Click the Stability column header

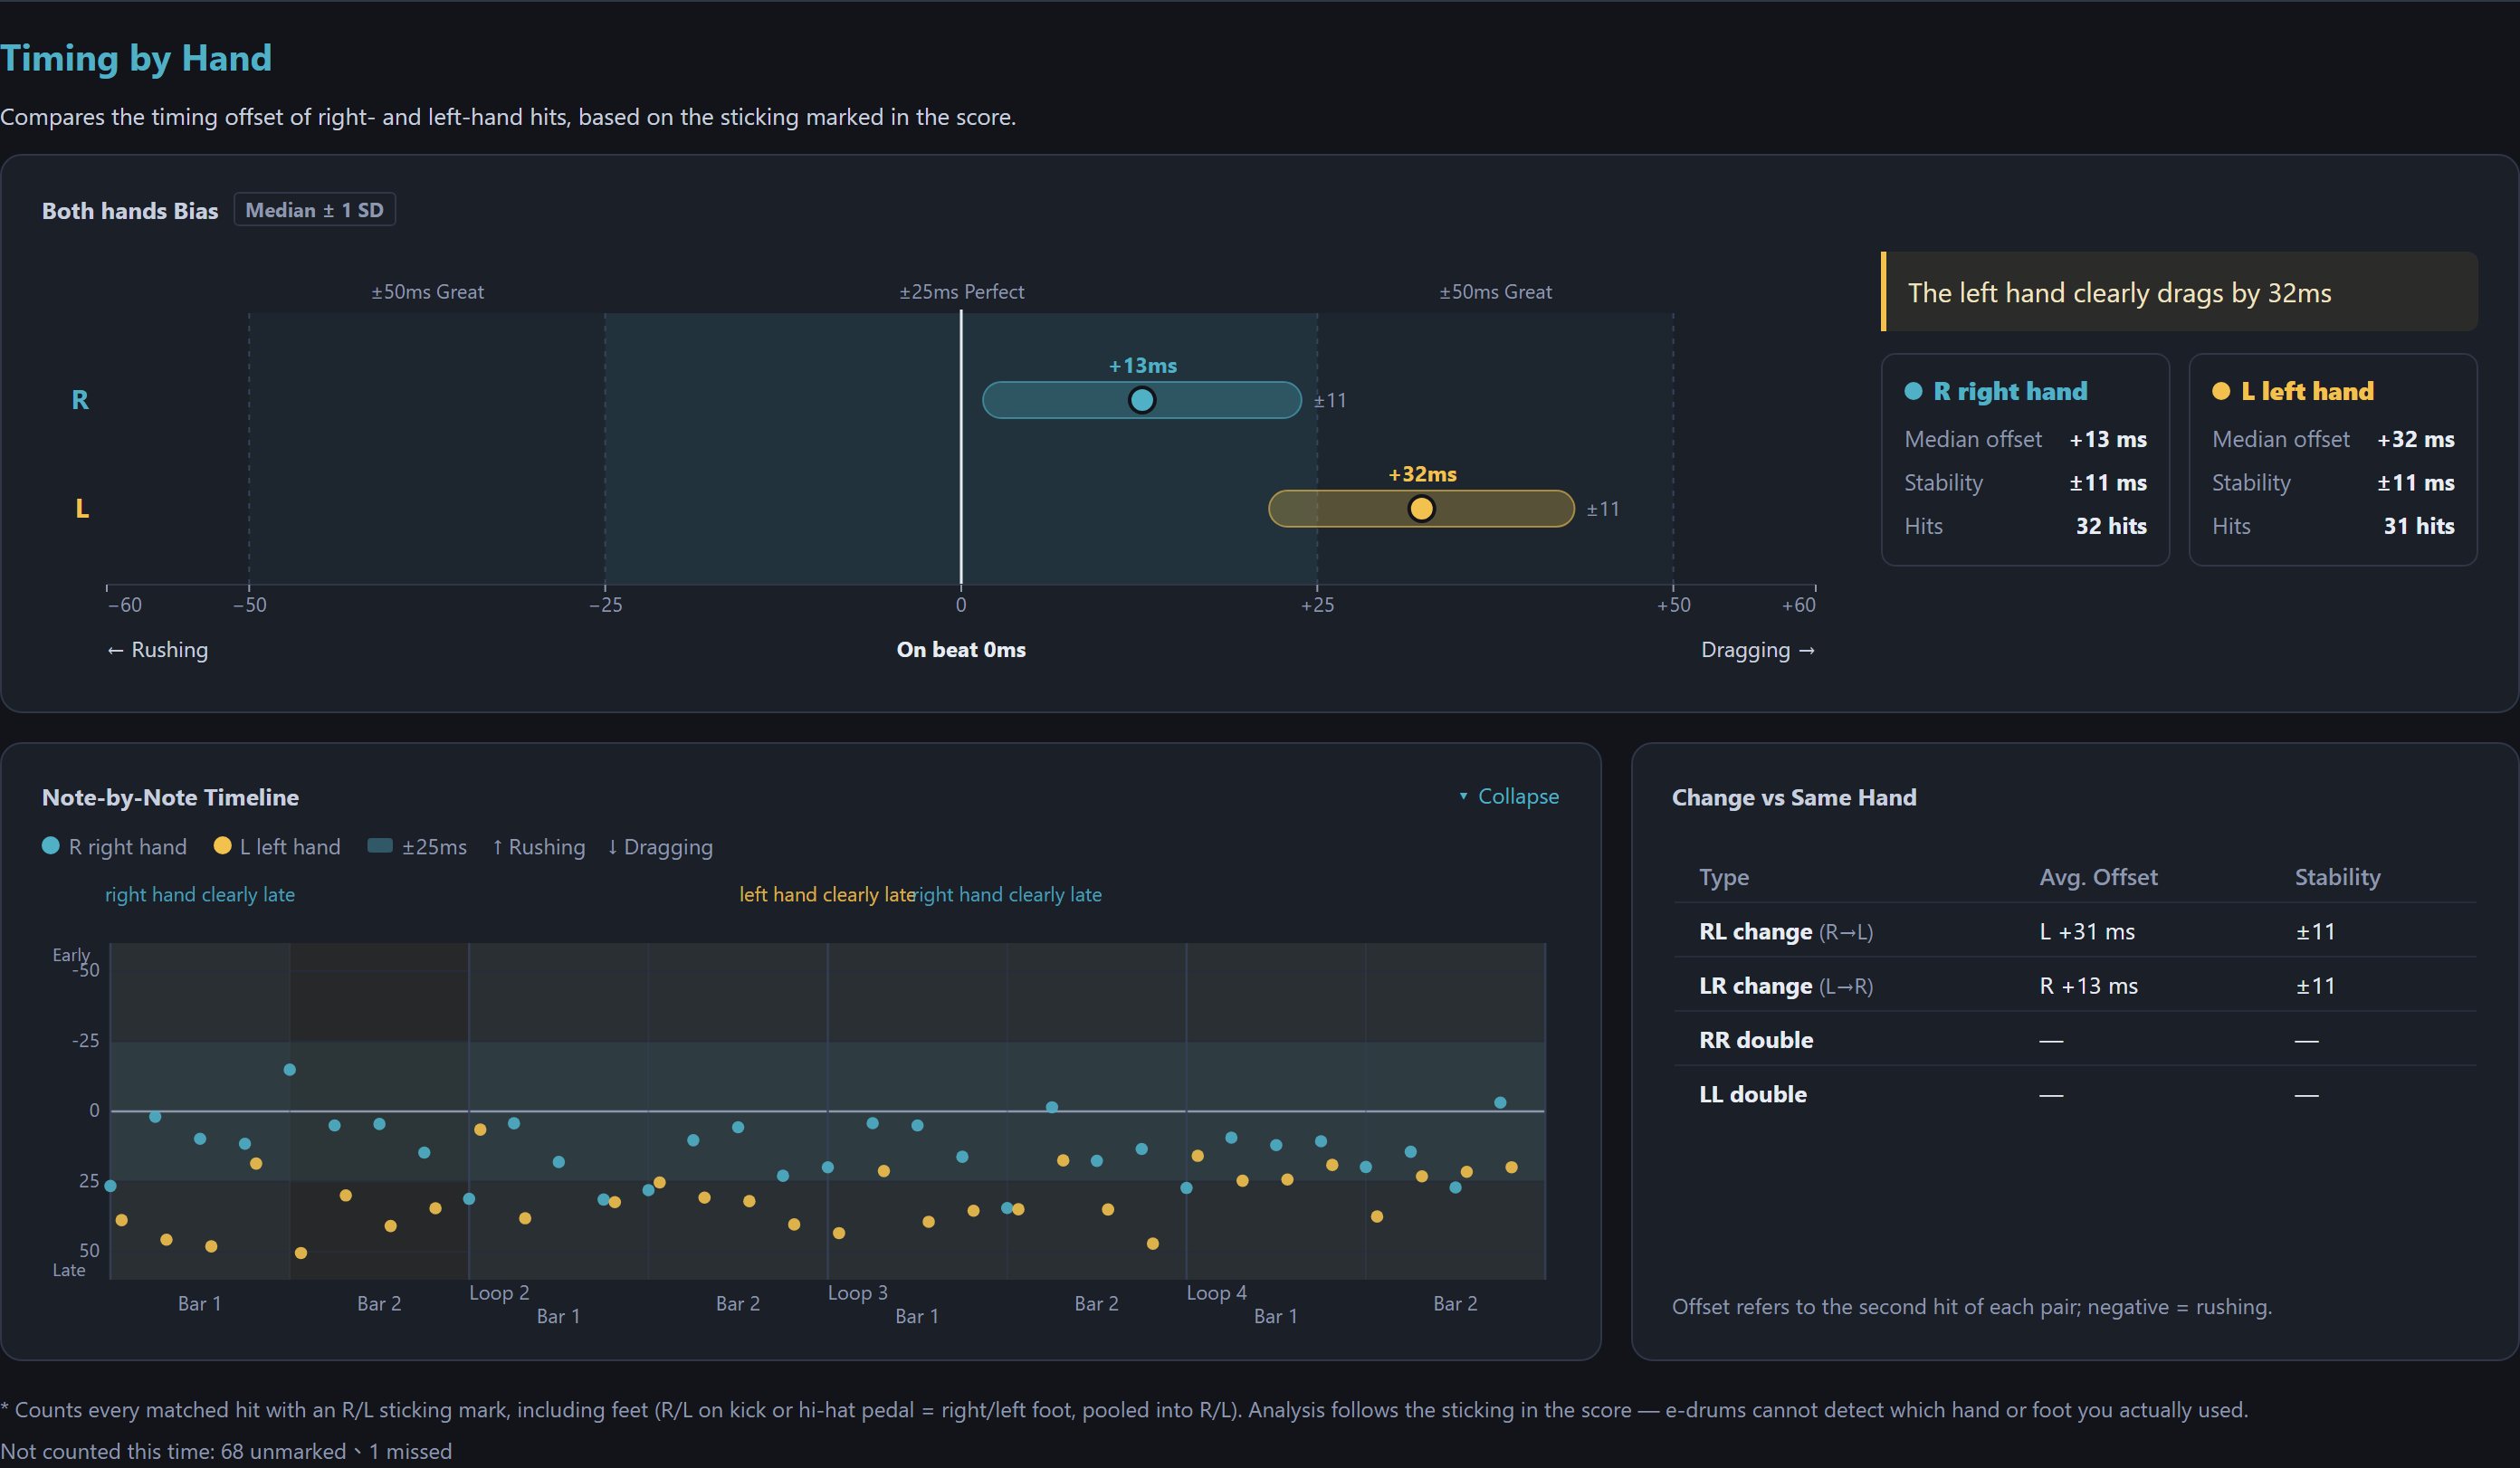point(2337,877)
